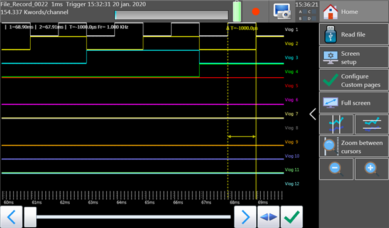Click the red record indicator

[256, 12]
